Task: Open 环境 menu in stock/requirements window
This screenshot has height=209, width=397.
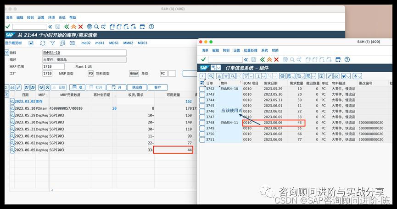Action: [x=51, y=18]
